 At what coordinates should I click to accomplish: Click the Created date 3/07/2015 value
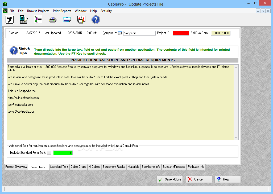(x=34, y=33)
